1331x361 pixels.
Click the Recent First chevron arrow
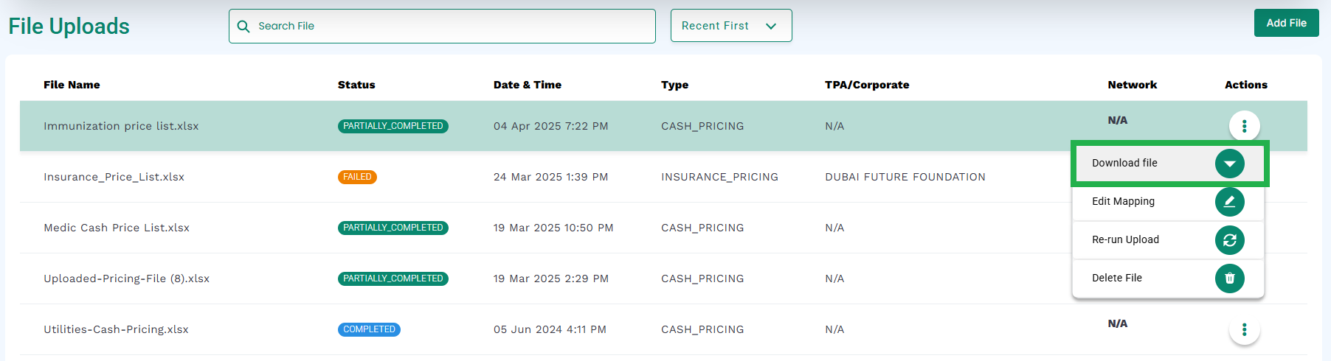[x=771, y=27]
